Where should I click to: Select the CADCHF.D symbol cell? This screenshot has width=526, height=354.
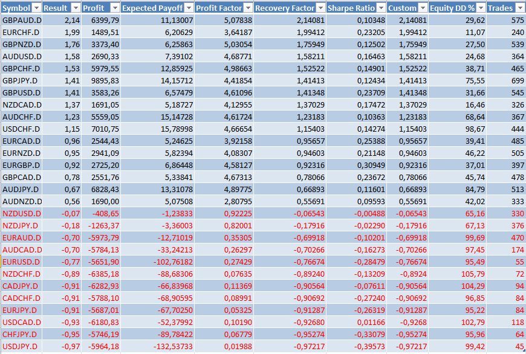[x=21, y=298]
